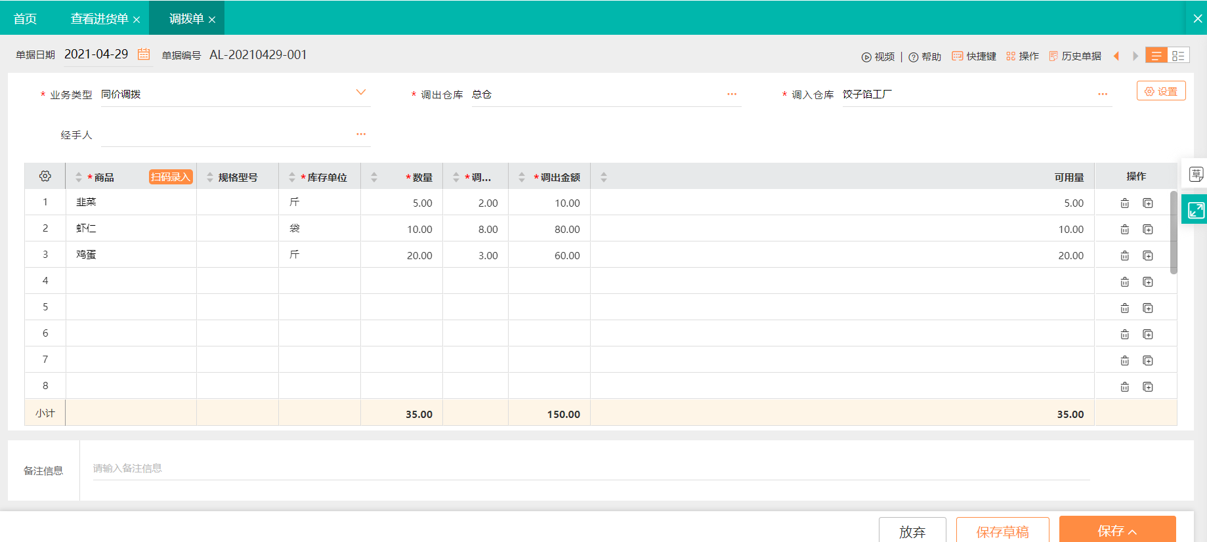
Task: Open 帮助 help
Action: [x=925, y=56]
